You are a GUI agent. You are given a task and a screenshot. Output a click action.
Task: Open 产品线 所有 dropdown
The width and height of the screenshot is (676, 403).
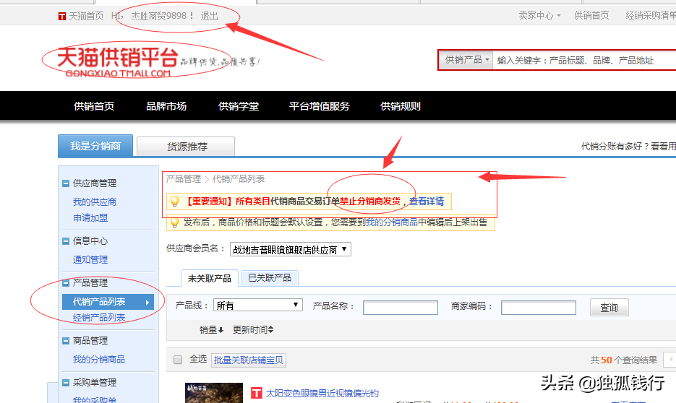[x=258, y=305]
